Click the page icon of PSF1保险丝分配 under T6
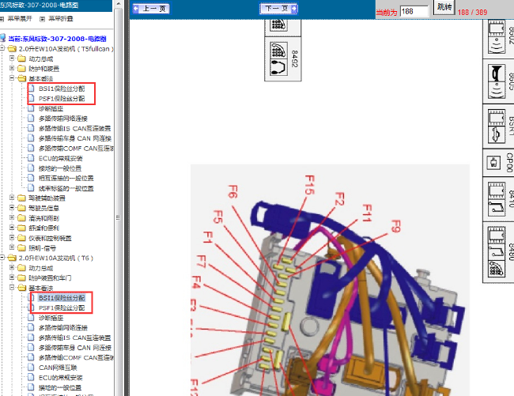This screenshot has height=396, width=514. [x=31, y=307]
